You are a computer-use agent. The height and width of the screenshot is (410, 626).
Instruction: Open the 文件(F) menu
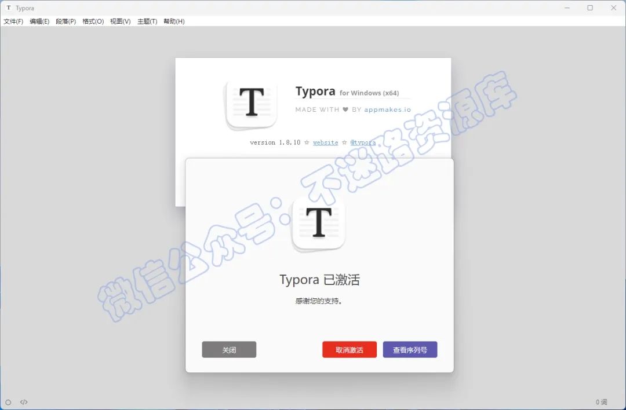13,21
